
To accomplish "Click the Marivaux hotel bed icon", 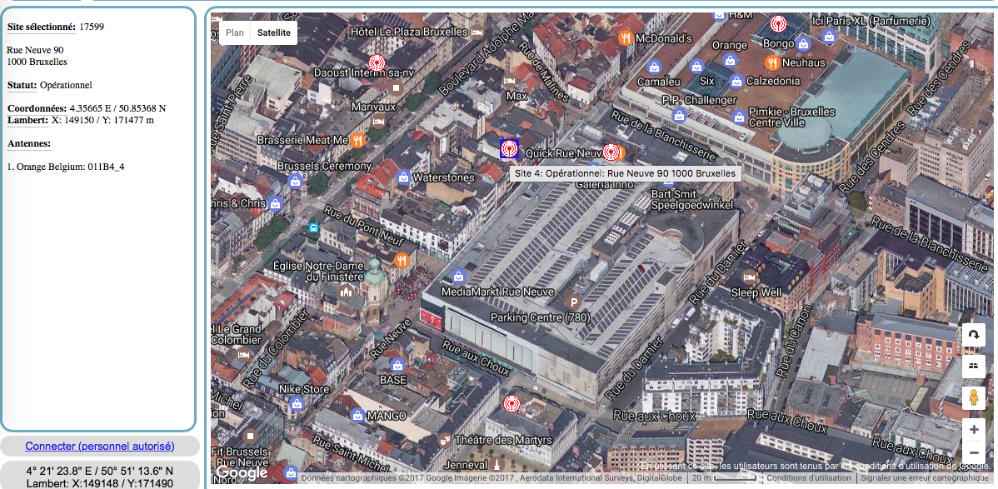I will point(379,120).
